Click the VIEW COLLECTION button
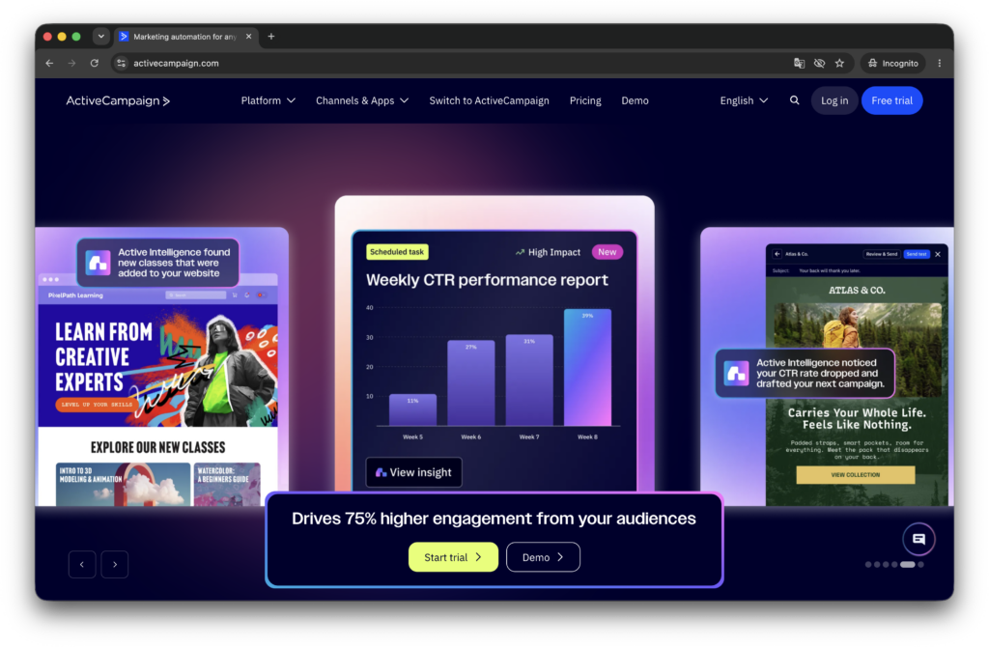The image size is (989, 647). pos(856,475)
